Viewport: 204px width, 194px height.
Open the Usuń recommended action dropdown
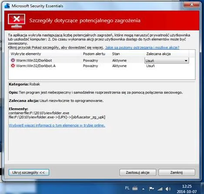pos(167,61)
